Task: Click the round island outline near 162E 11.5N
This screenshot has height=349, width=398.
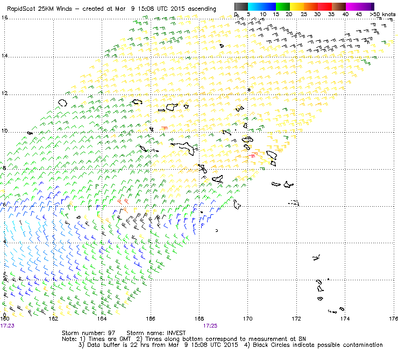Action: point(62,103)
